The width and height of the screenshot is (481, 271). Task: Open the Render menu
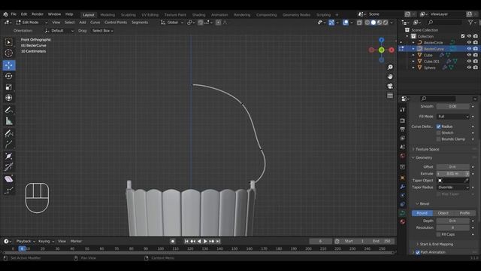click(38, 14)
